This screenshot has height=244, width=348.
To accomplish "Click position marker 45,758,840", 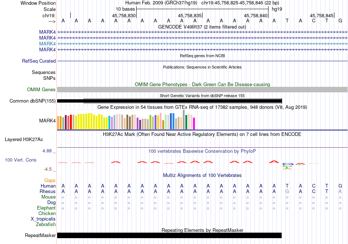I will [255, 15].
